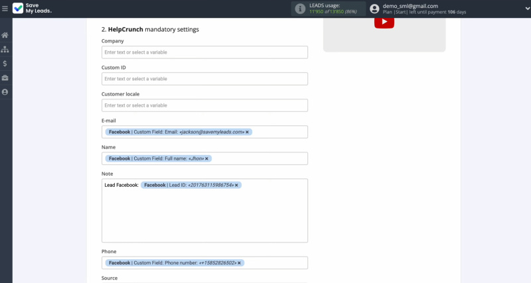Remove the Facebook Full name variable tag
The width and height of the screenshot is (531, 283).
206,158
